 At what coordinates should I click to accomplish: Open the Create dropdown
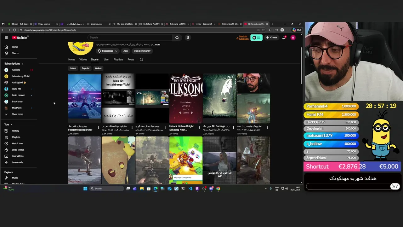[x=271, y=38]
